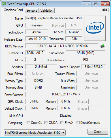Click the ROPs field showing 2
The image size is (111, 138).
tap(35, 60)
